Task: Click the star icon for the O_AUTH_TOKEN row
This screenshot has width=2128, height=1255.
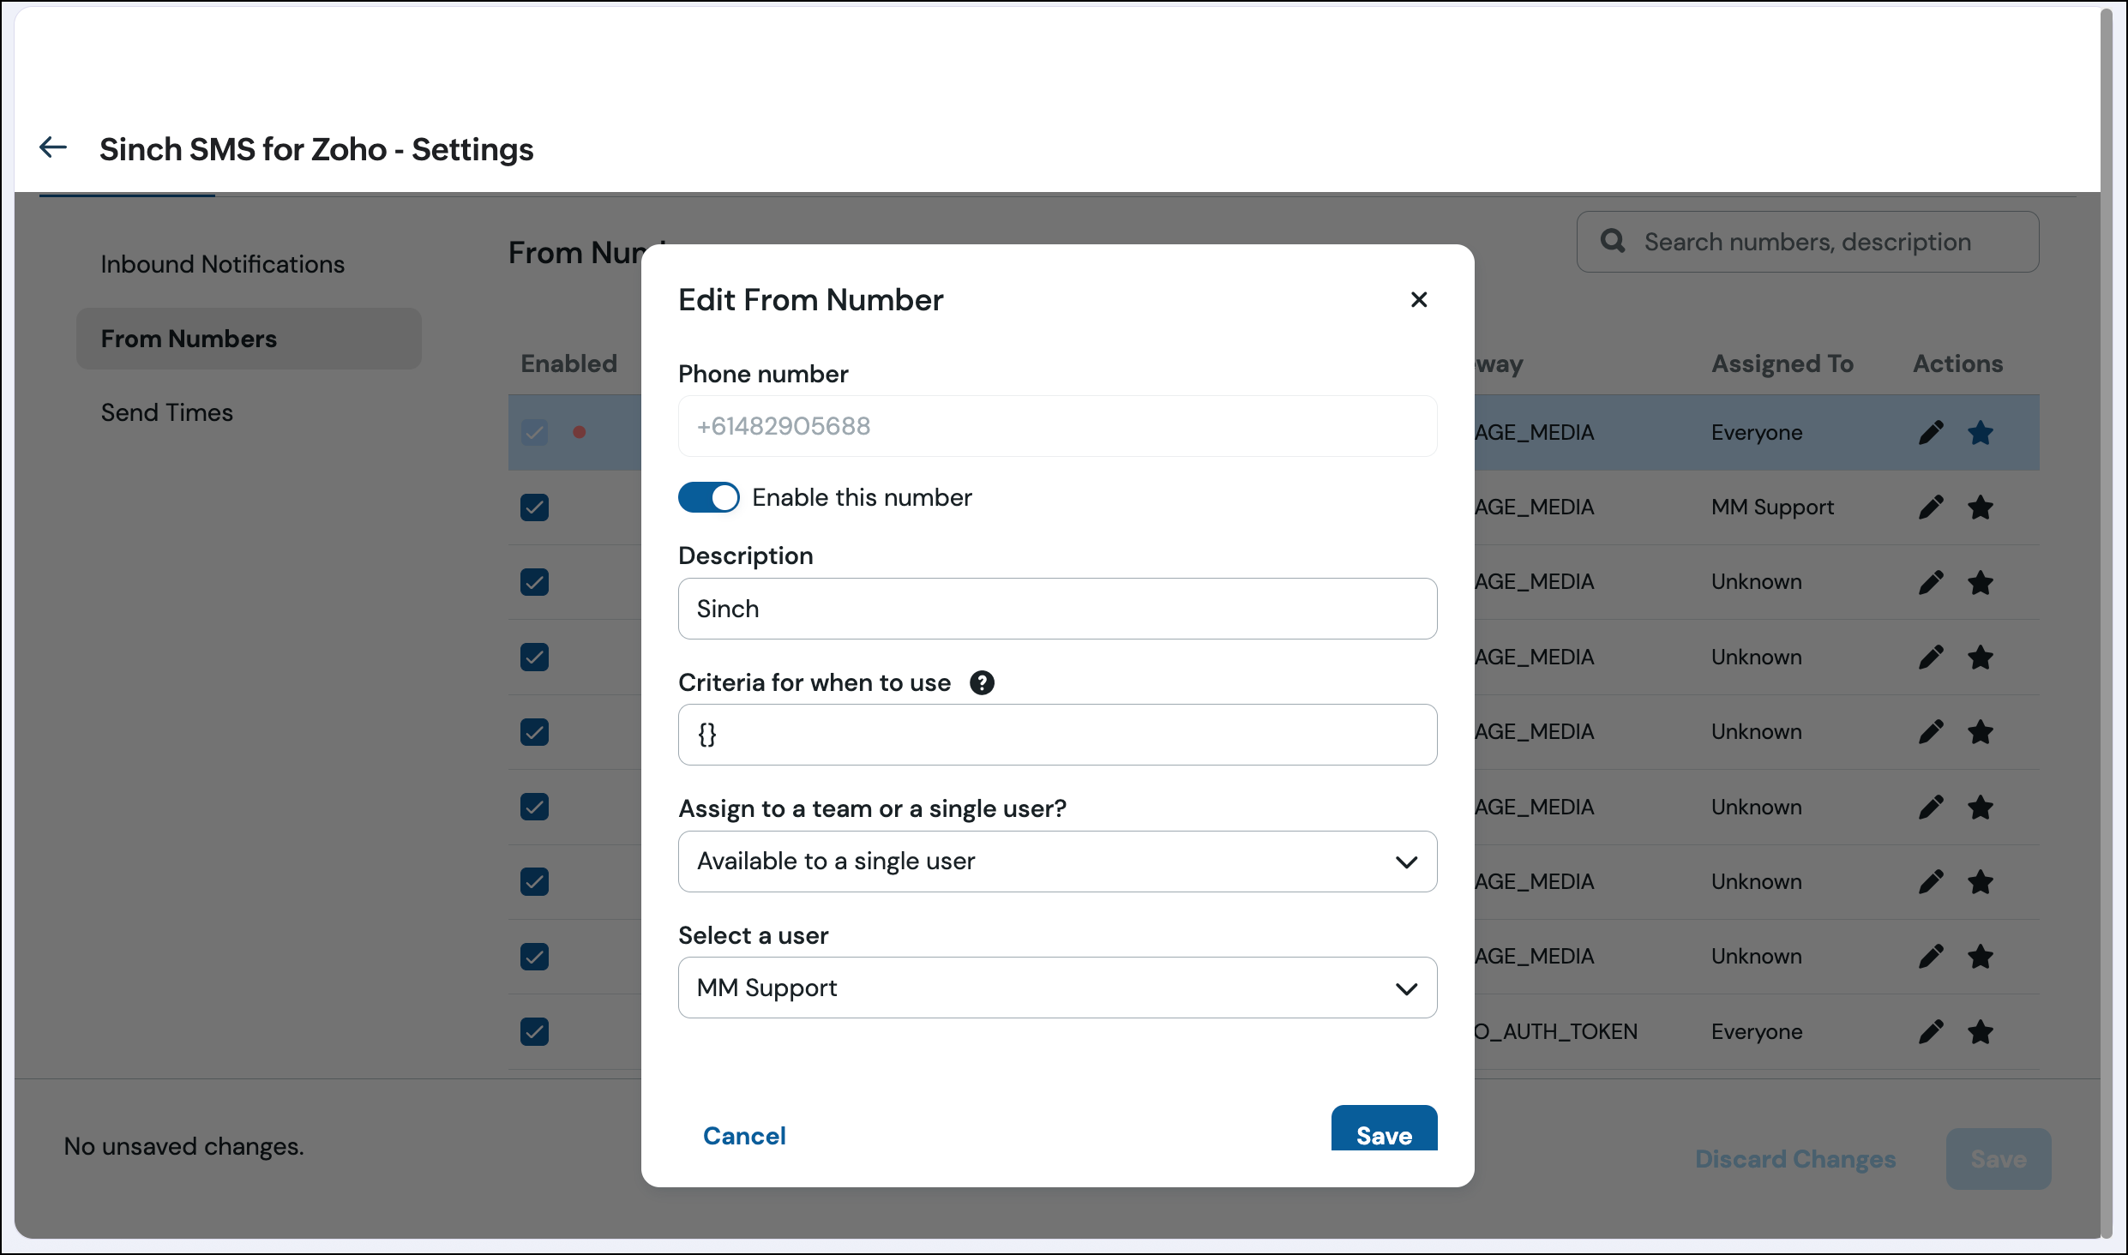Action: pos(1981,1031)
